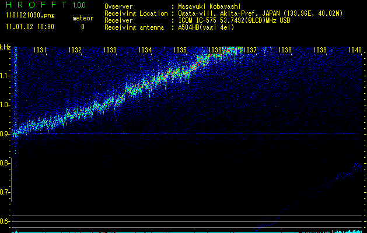
Task: Click the Receiver field label
Action: point(118,20)
